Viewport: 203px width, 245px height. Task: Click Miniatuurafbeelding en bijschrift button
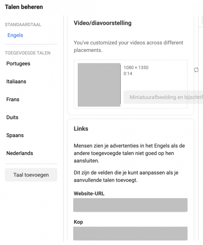[x=163, y=97]
